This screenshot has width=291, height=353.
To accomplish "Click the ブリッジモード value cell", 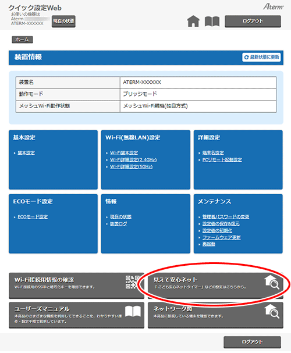I will click(198, 94).
